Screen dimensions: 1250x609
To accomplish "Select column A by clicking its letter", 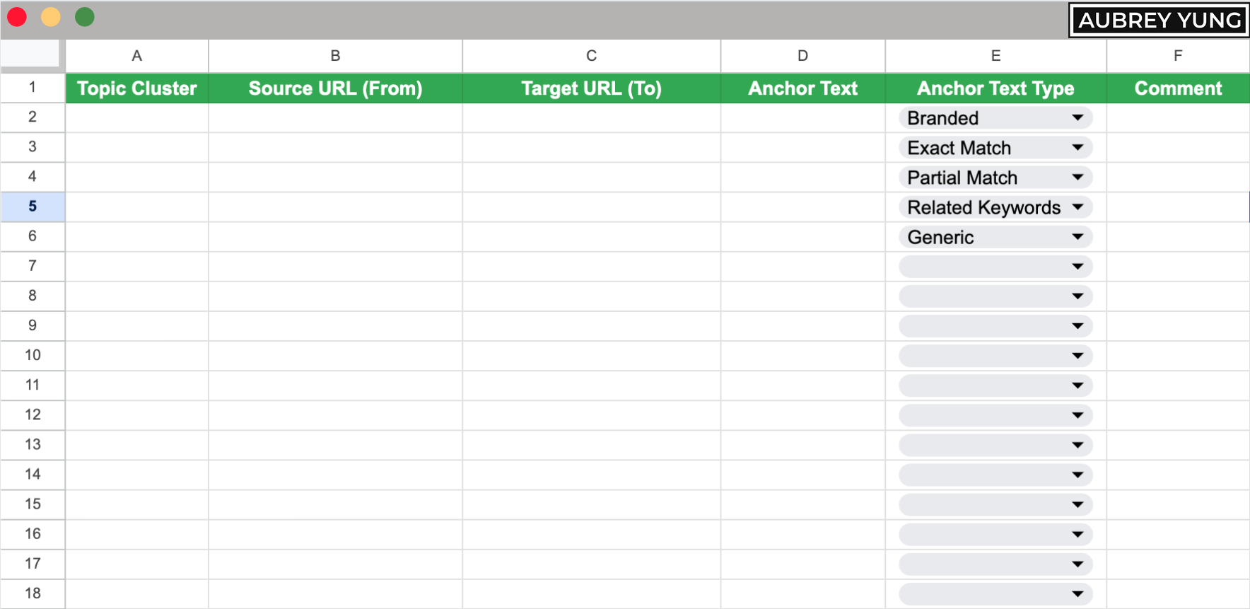I will point(136,55).
